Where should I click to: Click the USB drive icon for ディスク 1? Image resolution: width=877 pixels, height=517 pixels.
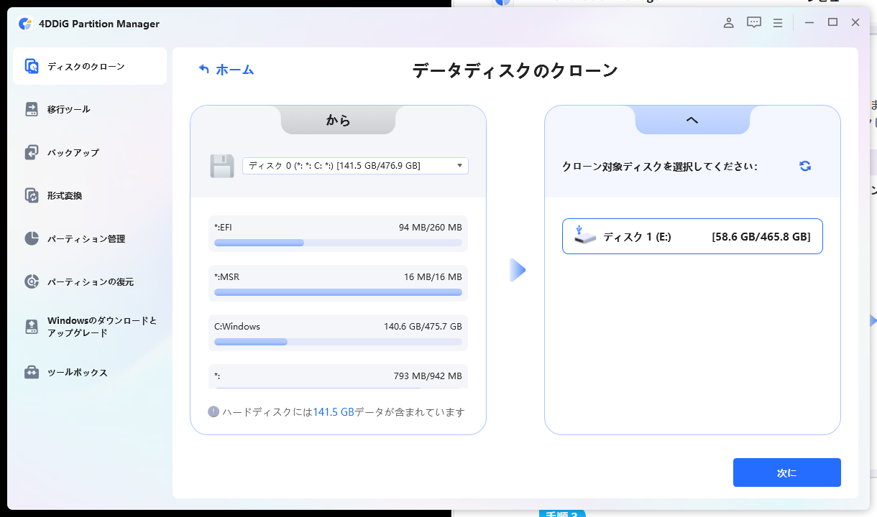click(x=585, y=236)
